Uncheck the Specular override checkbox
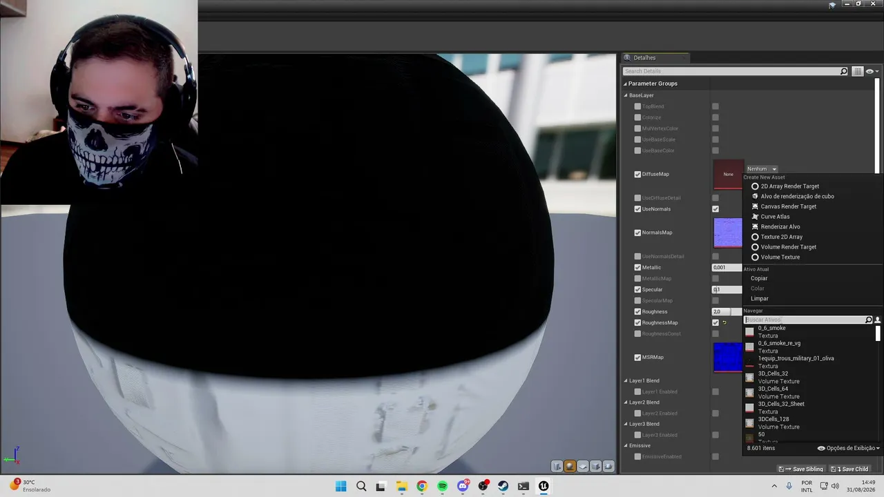This screenshot has width=884, height=497. (x=637, y=290)
